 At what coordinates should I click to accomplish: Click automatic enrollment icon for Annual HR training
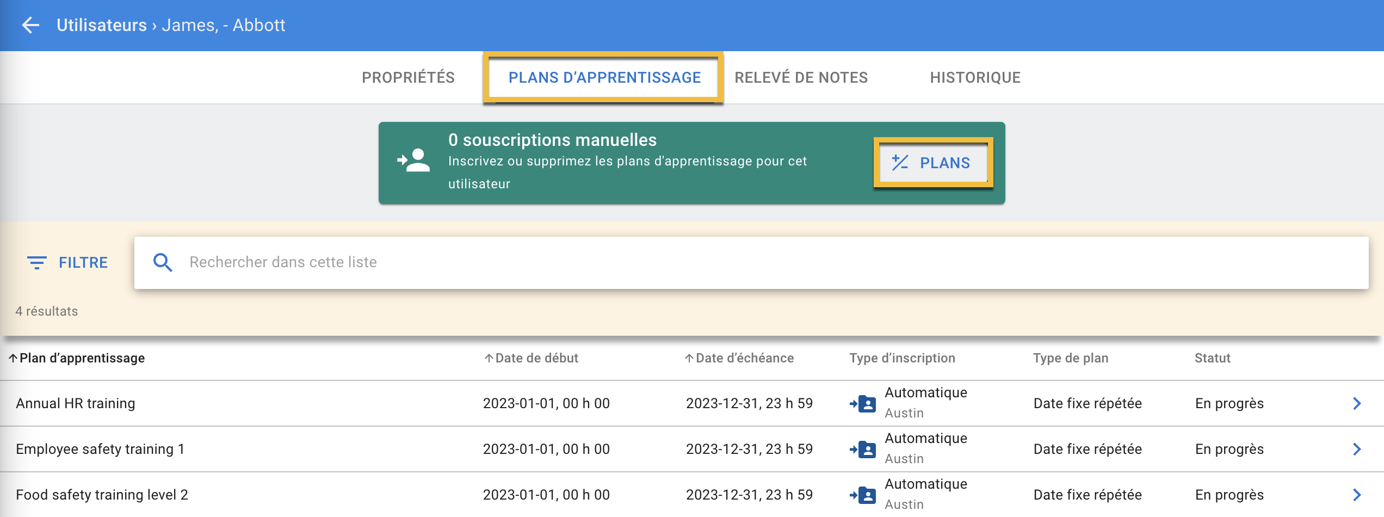(x=863, y=404)
